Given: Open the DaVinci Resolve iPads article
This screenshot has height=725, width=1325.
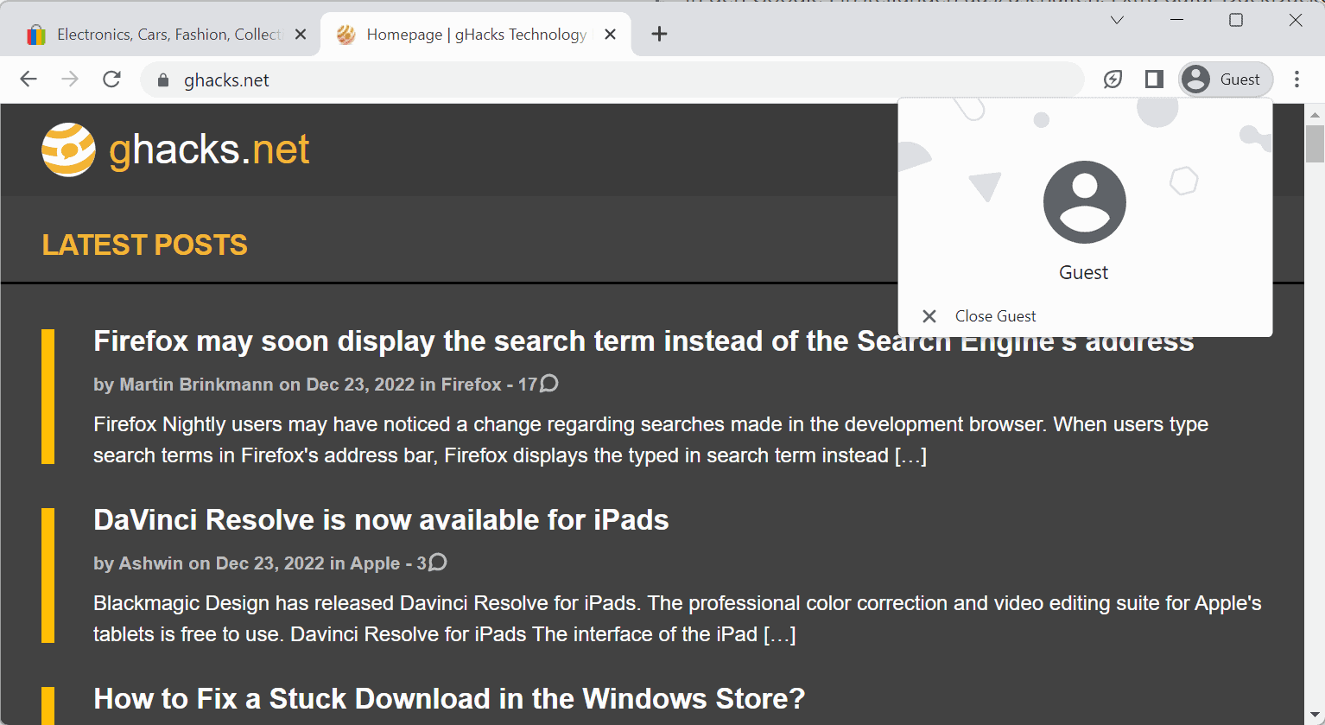Looking at the screenshot, I should tap(381, 520).
